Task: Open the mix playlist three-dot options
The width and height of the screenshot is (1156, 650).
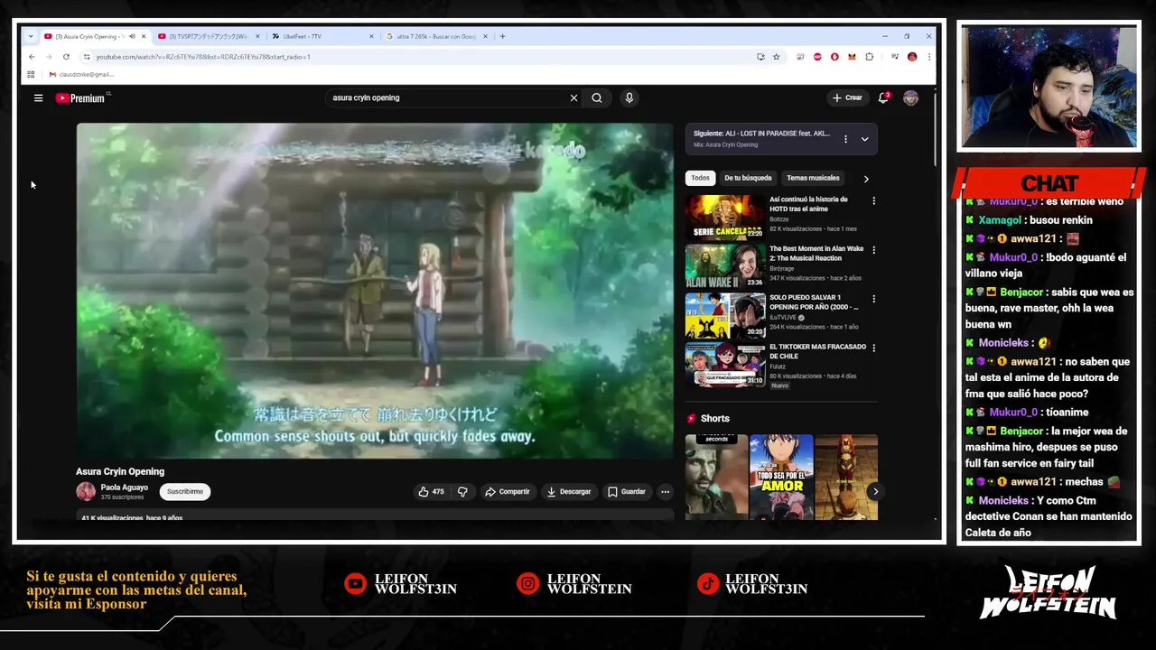Action: (x=845, y=139)
